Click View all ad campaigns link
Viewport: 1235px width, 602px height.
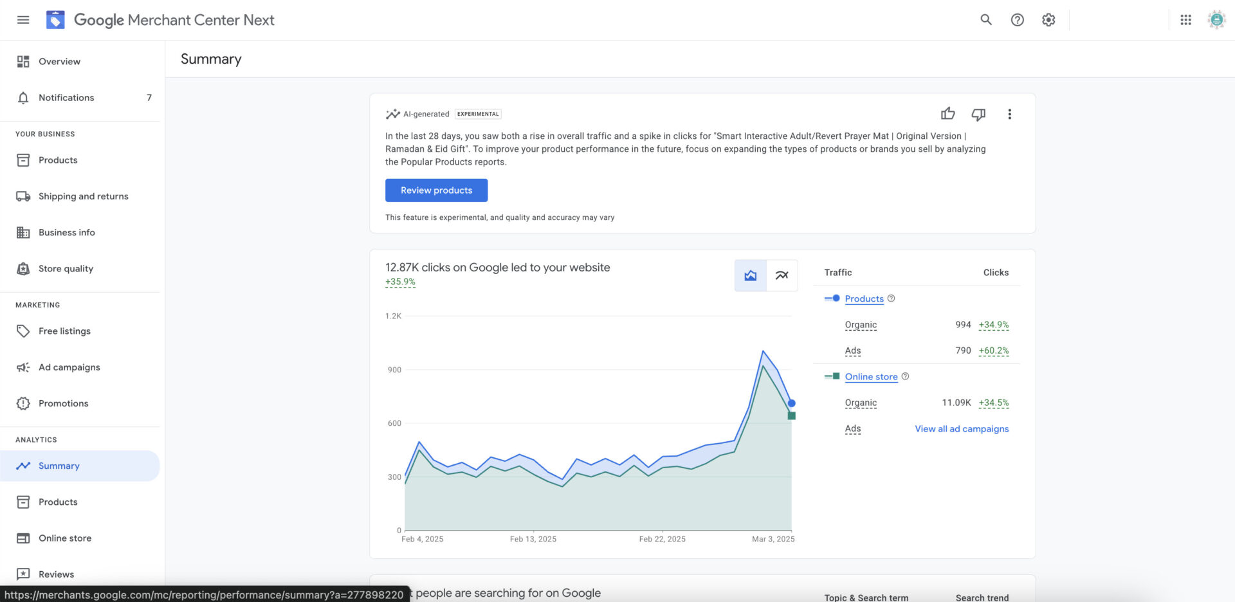[x=962, y=428]
